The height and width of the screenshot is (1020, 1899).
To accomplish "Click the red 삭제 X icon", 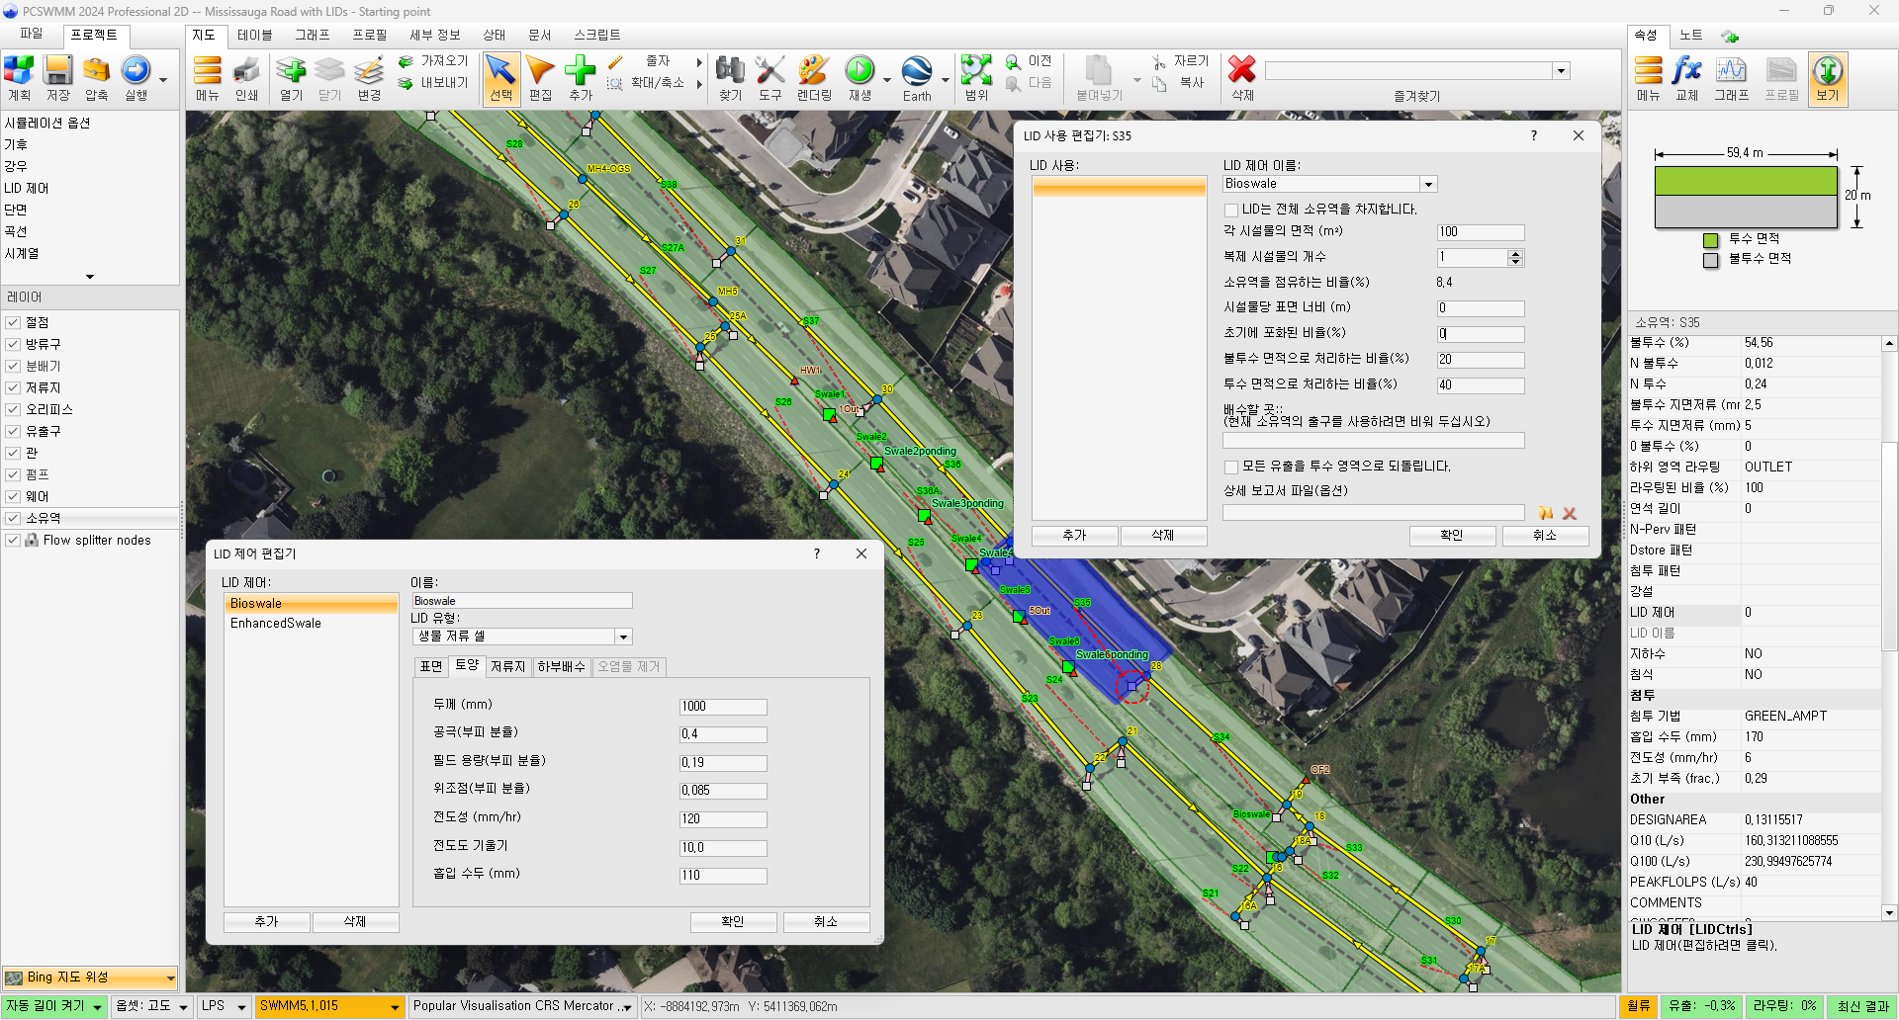I will (x=1241, y=69).
